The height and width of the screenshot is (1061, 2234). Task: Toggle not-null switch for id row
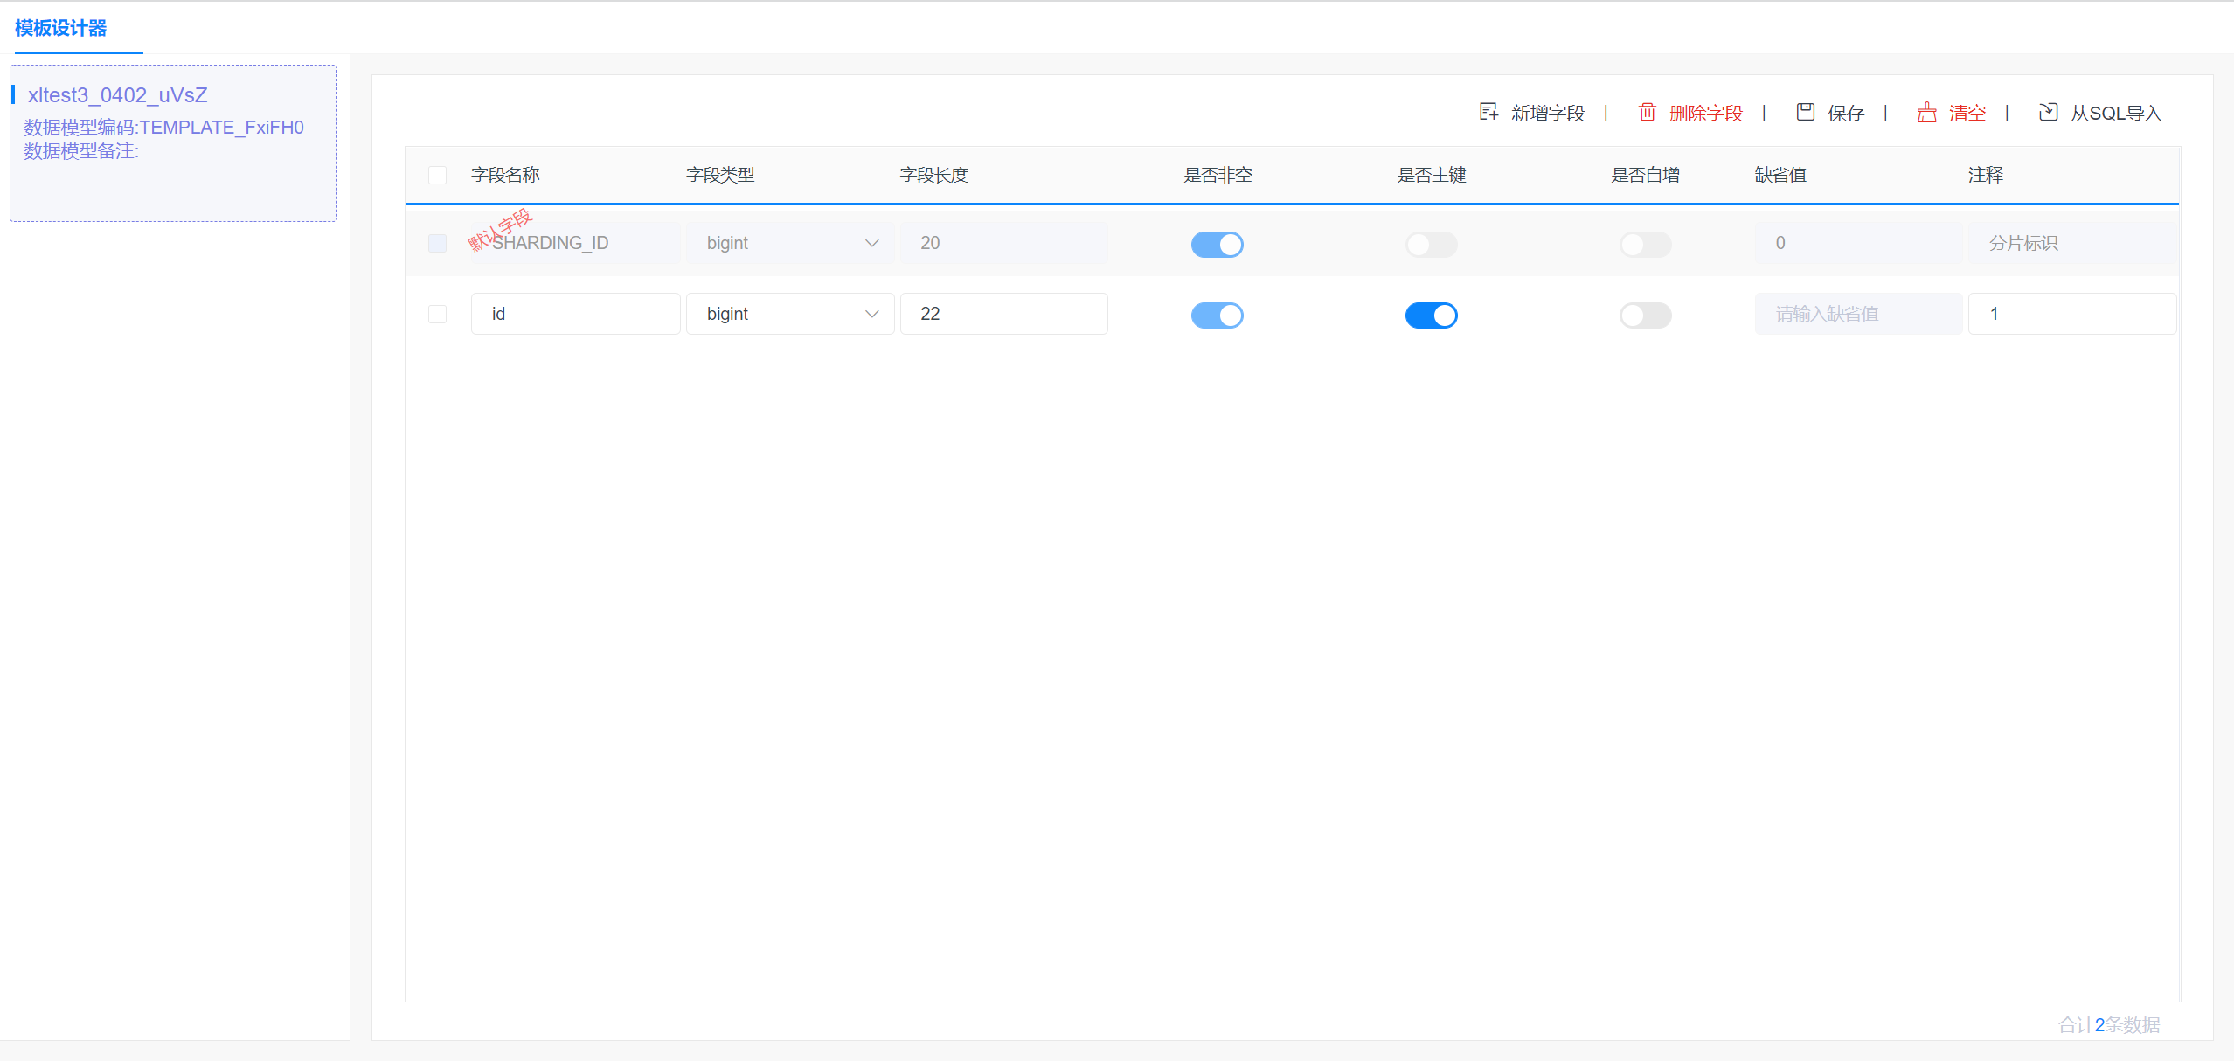pos(1217,315)
